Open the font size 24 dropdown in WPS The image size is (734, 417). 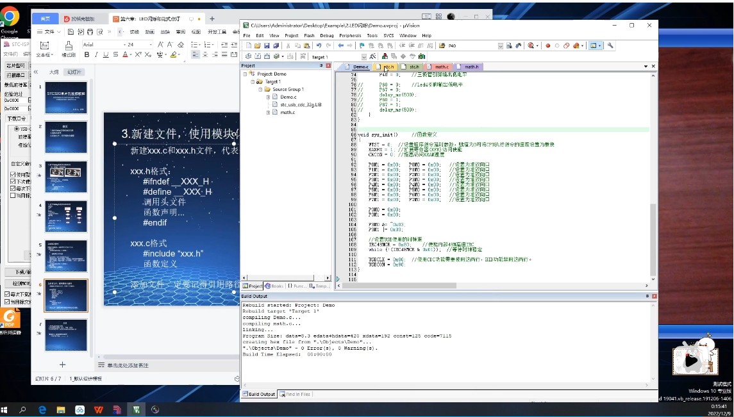150,44
